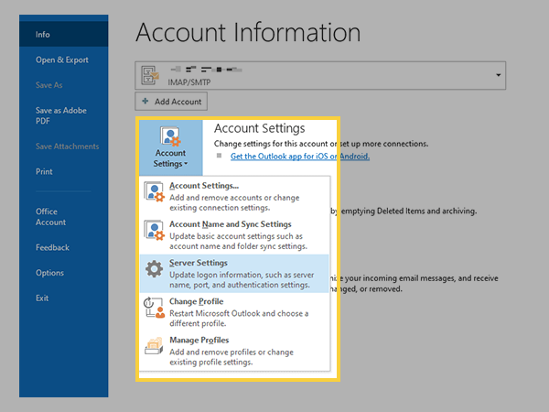Click icon beside Account Name and Sync Settings
The width and height of the screenshot is (549, 412).
coord(154,231)
